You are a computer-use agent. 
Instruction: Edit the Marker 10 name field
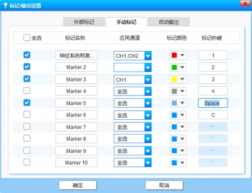tap(76, 163)
